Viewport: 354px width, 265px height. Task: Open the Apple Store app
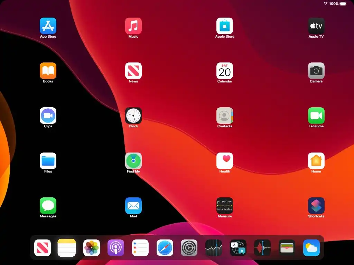225,26
